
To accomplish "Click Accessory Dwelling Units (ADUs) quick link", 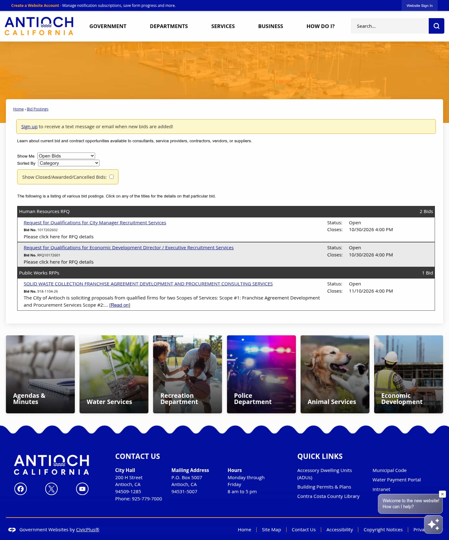I will tap(324, 474).
